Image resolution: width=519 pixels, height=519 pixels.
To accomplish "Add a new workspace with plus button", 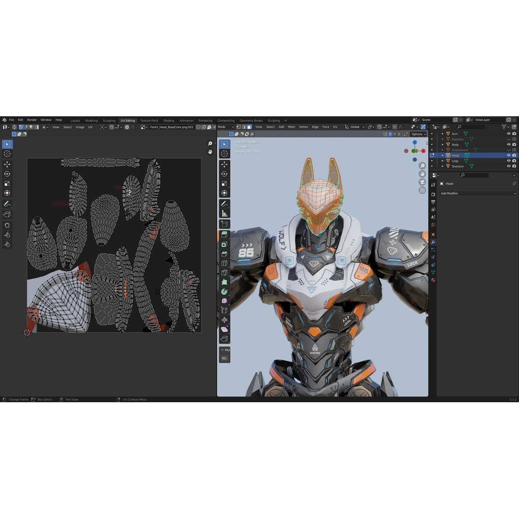I will pos(285,121).
